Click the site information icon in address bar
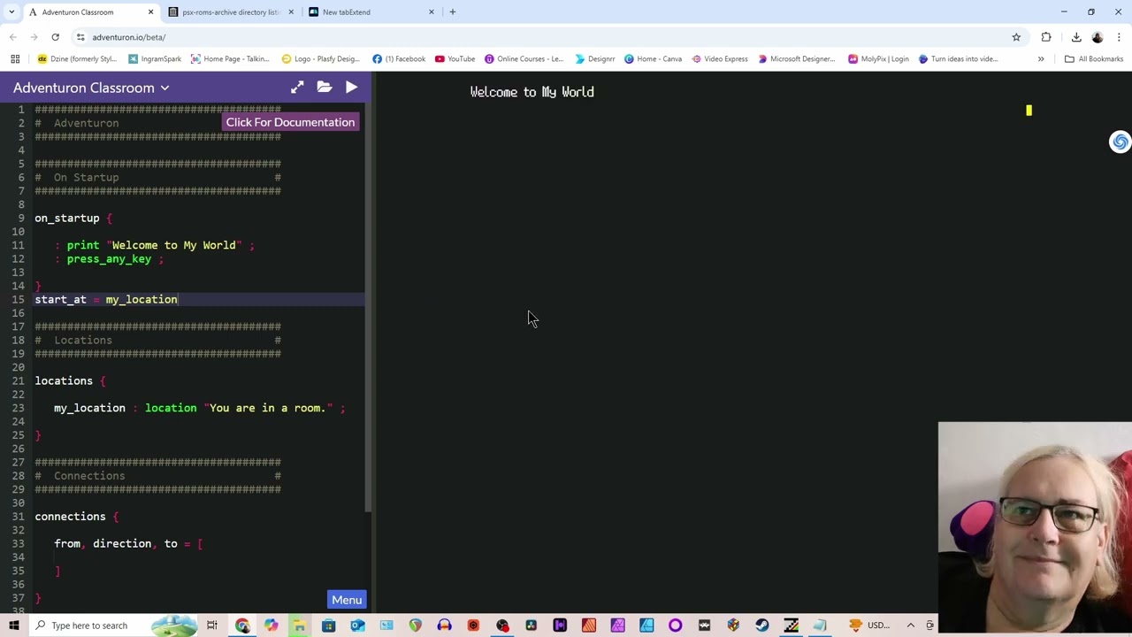1132x637 pixels. 80,37
